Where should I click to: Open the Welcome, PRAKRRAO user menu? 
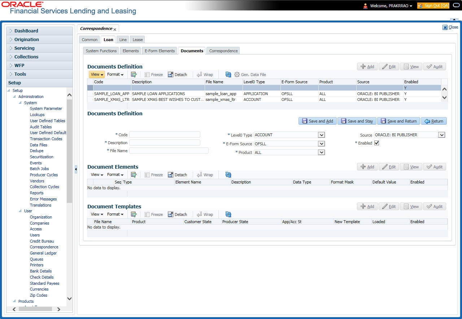tap(391, 6)
